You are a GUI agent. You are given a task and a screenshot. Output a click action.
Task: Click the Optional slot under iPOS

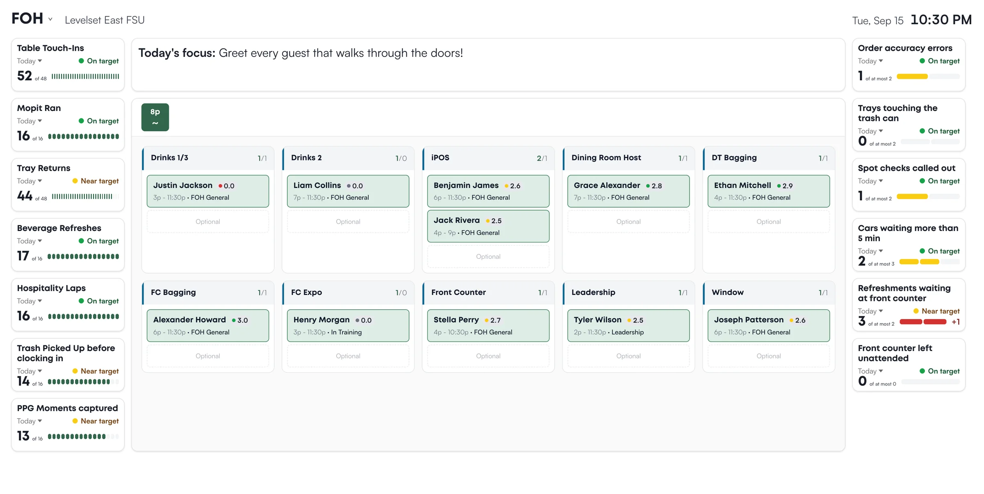488,256
